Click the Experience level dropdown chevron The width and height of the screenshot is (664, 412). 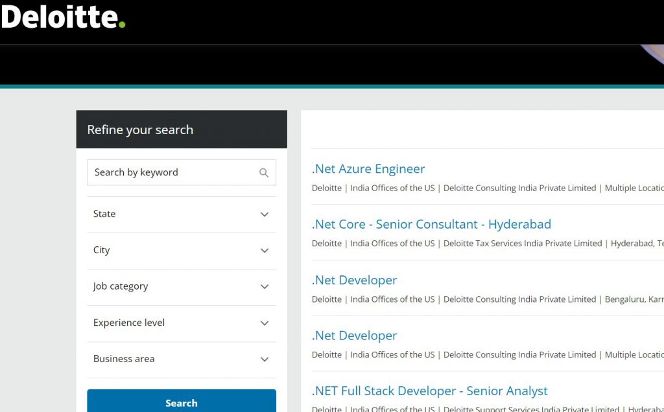[x=265, y=323]
